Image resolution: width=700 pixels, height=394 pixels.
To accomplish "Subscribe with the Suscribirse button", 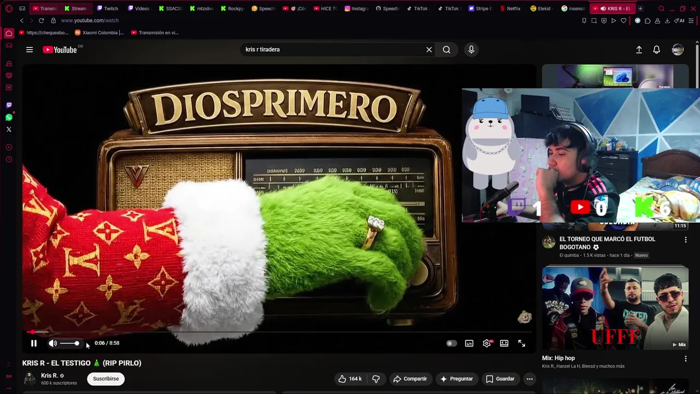I will click(x=106, y=379).
